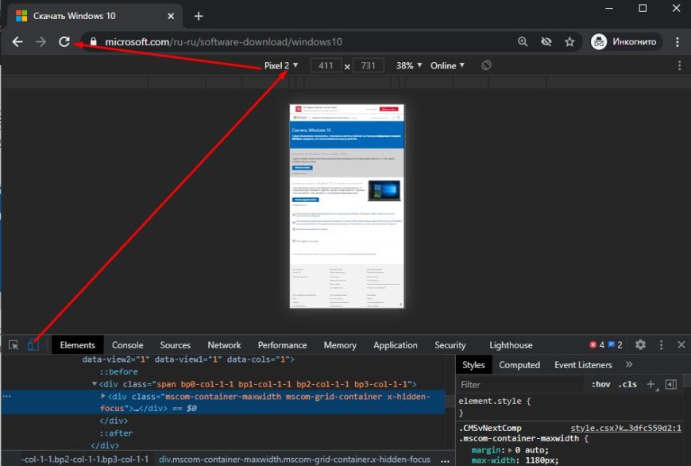The height and width of the screenshot is (466, 691).
Task: Select the Скачать Windows 10 tab
Action: pos(95,17)
